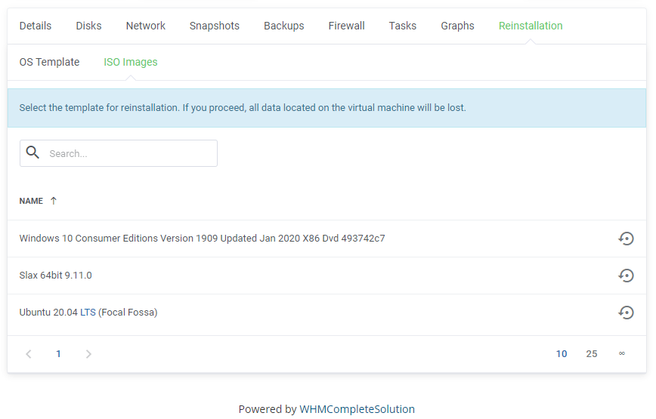Switch to the Backups tab

tap(283, 26)
